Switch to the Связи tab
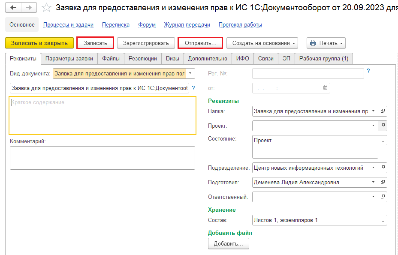 pos(266,59)
